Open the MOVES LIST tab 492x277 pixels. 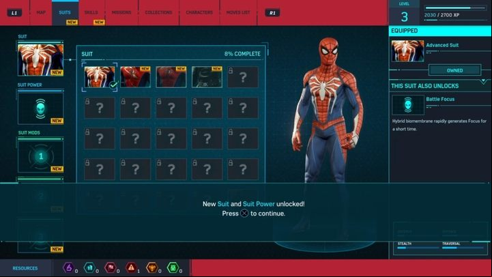(x=238, y=12)
